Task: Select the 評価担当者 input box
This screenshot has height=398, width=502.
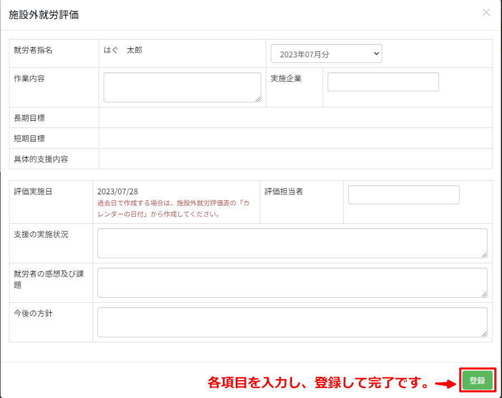Action: [403, 195]
